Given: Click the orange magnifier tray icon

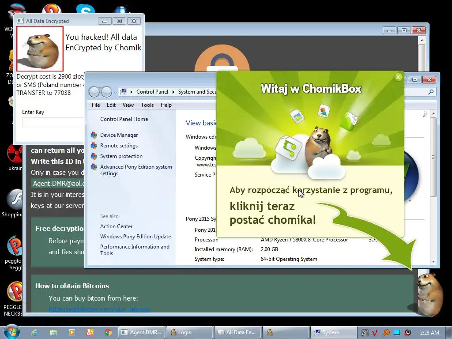Looking at the screenshot, I should pos(386,333).
